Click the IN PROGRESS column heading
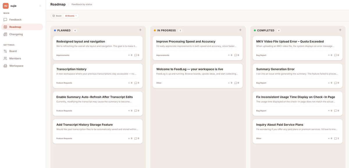 (x=166, y=30)
